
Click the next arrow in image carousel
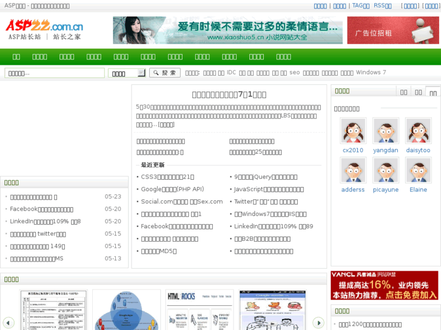coord(318,323)
